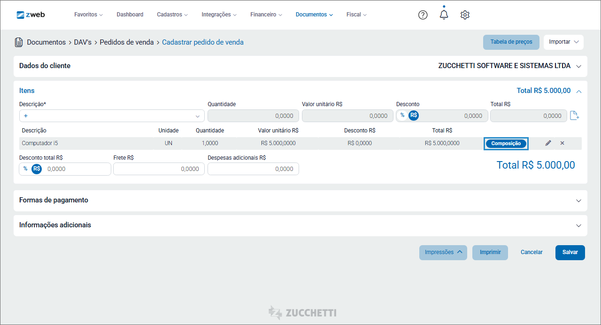Click the Salvar button

[x=570, y=252]
